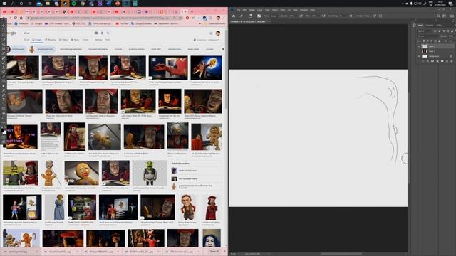Hide Layer 2 with its eye icon

coord(418,46)
